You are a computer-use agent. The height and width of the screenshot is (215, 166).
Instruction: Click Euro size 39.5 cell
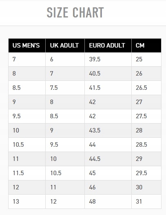(x=108, y=59)
